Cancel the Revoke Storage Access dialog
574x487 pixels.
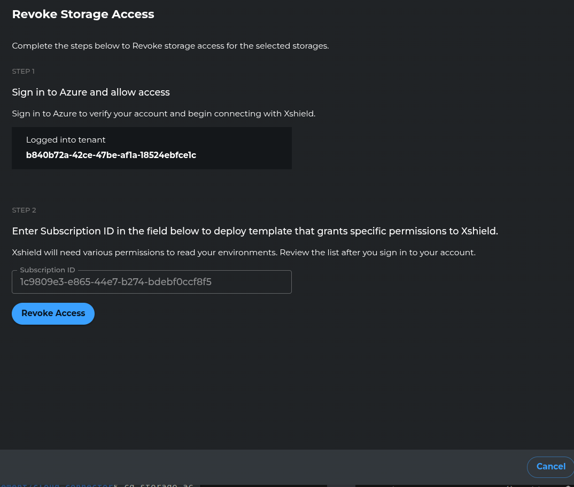coord(550,467)
